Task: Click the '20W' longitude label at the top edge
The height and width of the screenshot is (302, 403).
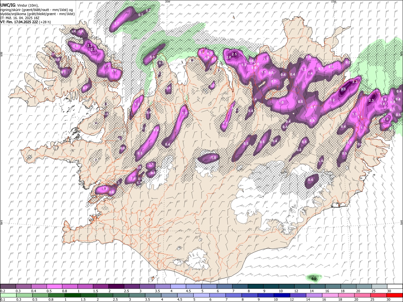Action: (x=167, y=2)
